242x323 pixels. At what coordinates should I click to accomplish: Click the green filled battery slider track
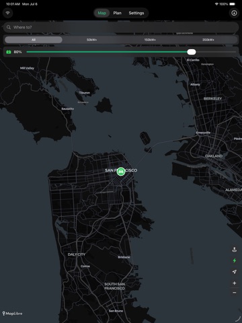coord(107,52)
